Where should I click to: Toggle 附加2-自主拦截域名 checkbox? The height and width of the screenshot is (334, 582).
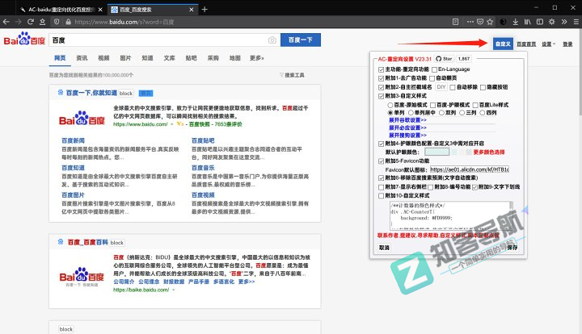[381, 87]
